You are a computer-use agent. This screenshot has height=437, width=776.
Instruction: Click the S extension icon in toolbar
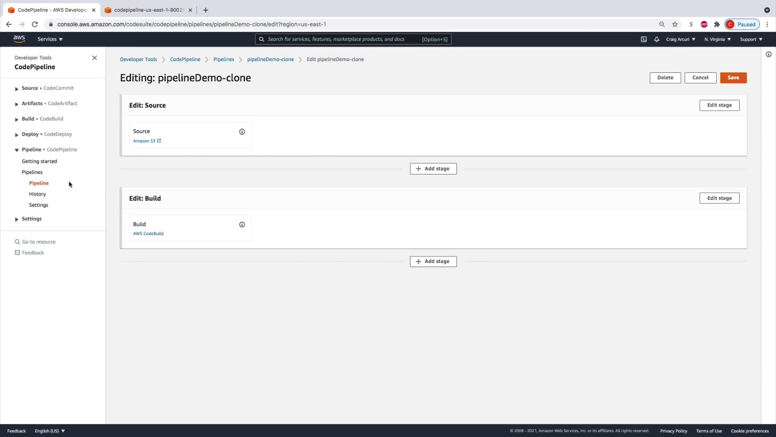(x=691, y=24)
